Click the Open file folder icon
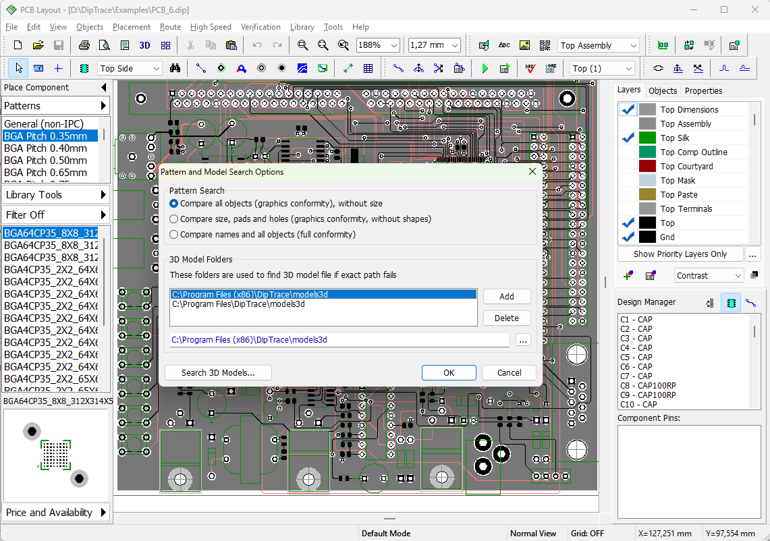This screenshot has height=541, width=770. (x=38, y=45)
